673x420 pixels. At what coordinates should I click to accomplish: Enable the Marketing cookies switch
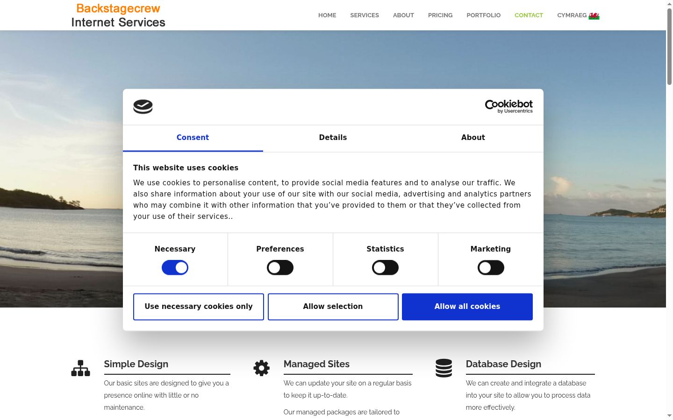tap(491, 268)
